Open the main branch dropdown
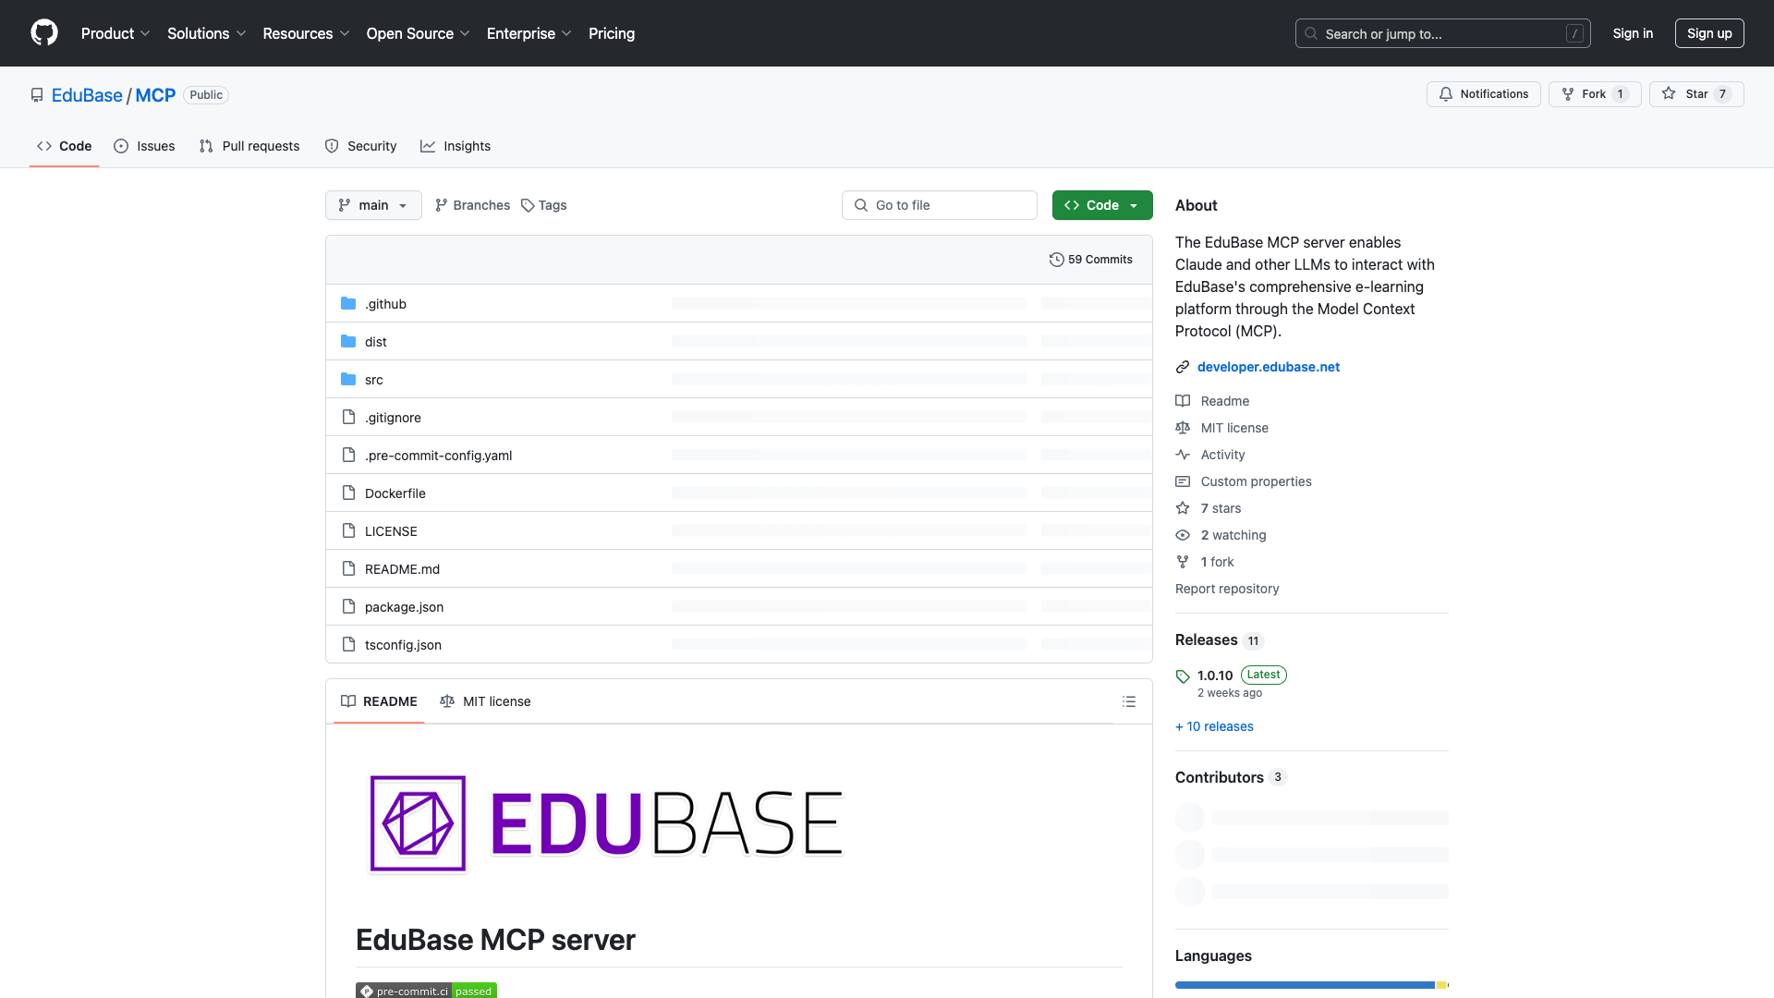1774x998 pixels. (373, 205)
